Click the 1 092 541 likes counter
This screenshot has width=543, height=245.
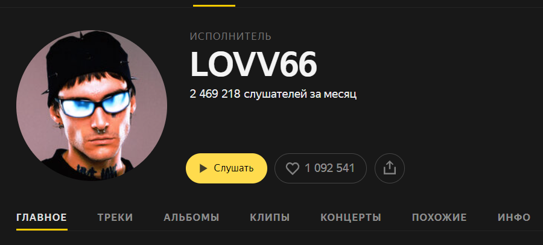pos(329,168)
